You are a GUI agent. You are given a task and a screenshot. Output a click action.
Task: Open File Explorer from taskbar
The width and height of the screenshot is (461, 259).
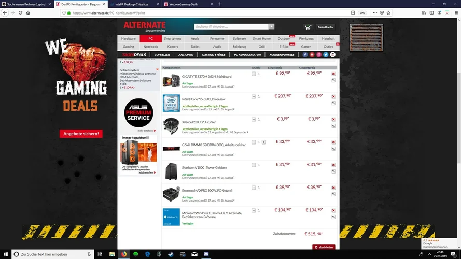click(112, 254)
